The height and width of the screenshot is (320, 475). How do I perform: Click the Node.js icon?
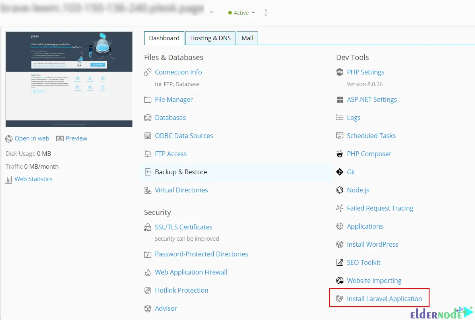coord(340,190)
